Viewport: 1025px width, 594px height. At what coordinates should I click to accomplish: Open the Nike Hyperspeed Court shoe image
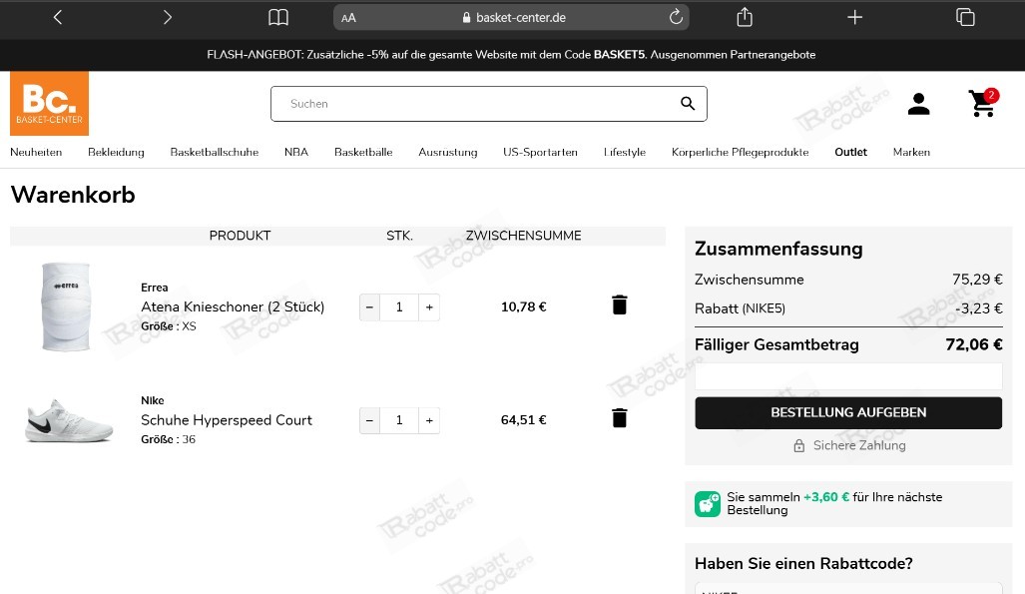point(69,420)
